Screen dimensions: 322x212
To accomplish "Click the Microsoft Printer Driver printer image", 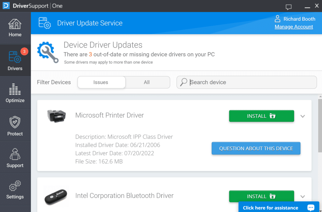I will pyautogui.click(x=56, y=116).
